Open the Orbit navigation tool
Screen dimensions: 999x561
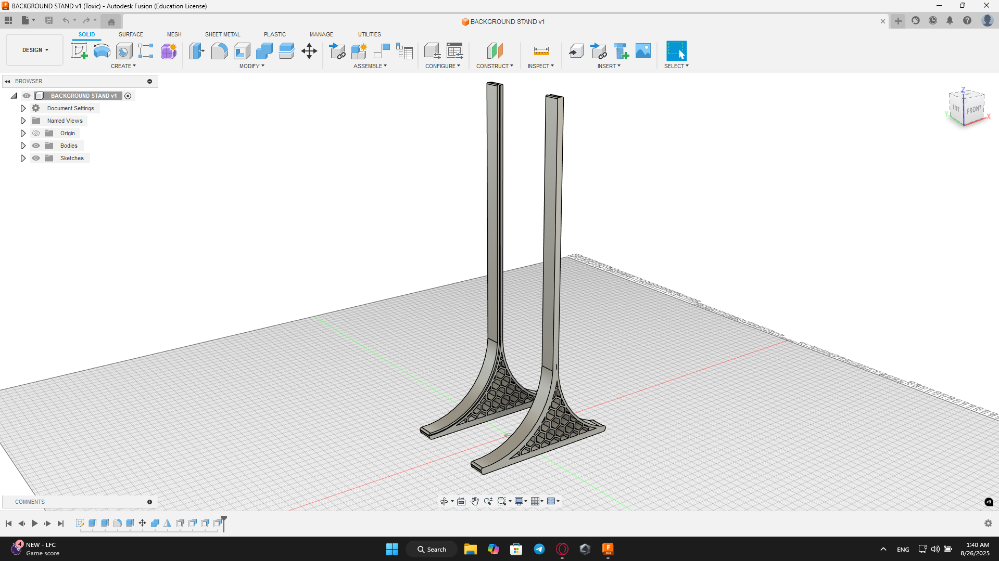[x=444, y=501]
